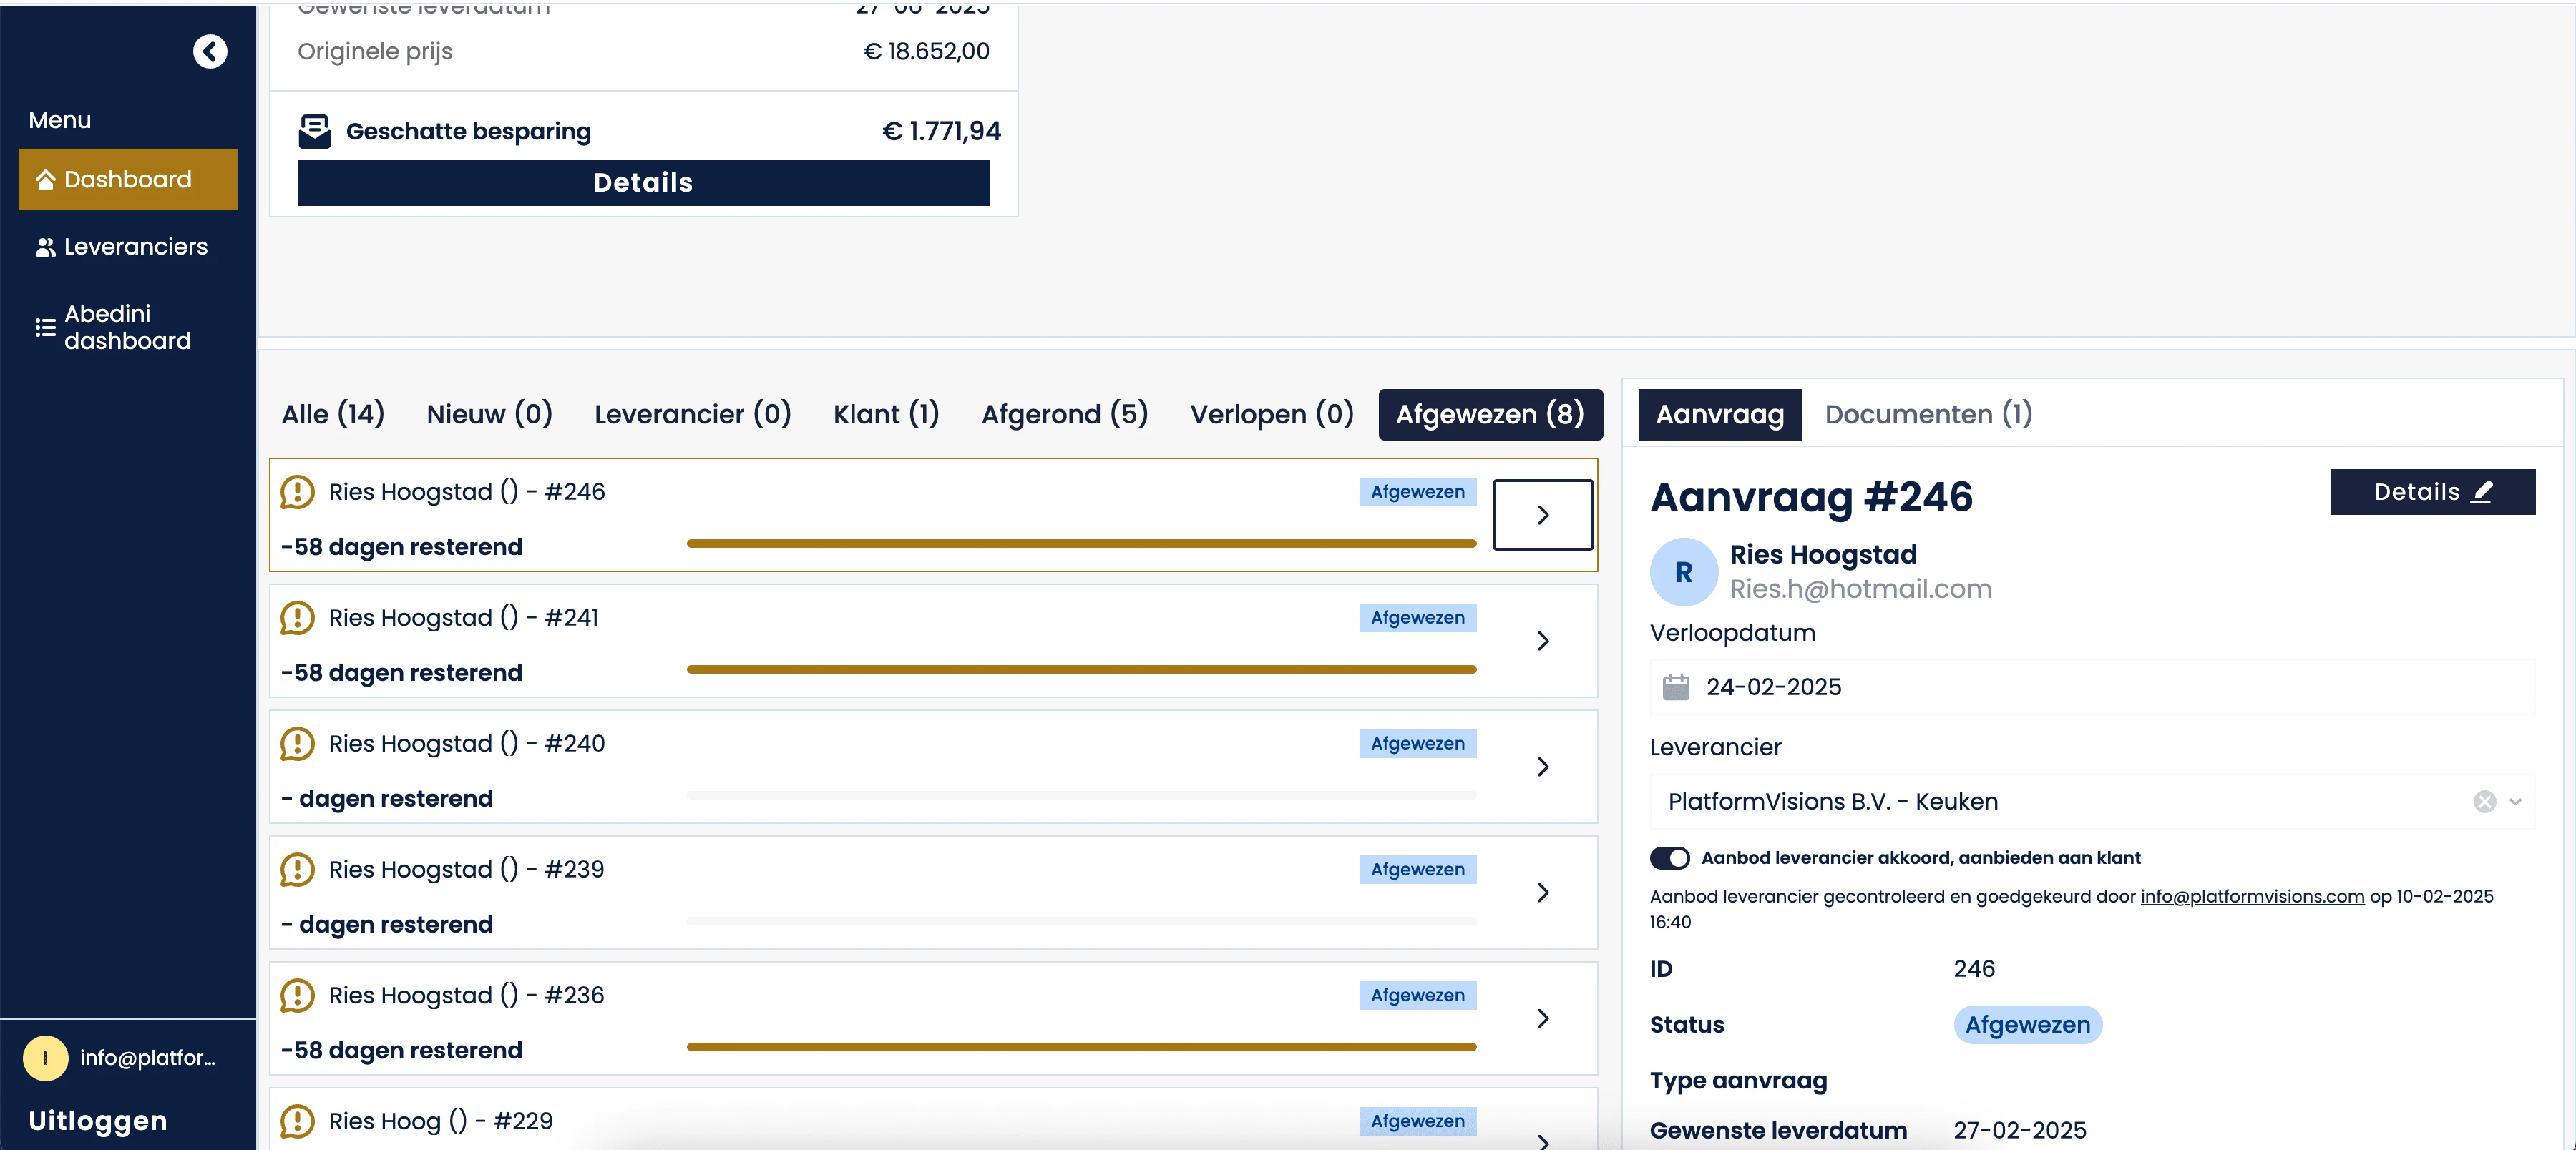Click Details button under Geschatte besparing
2576x1150 pixels.
pos(643,183)
